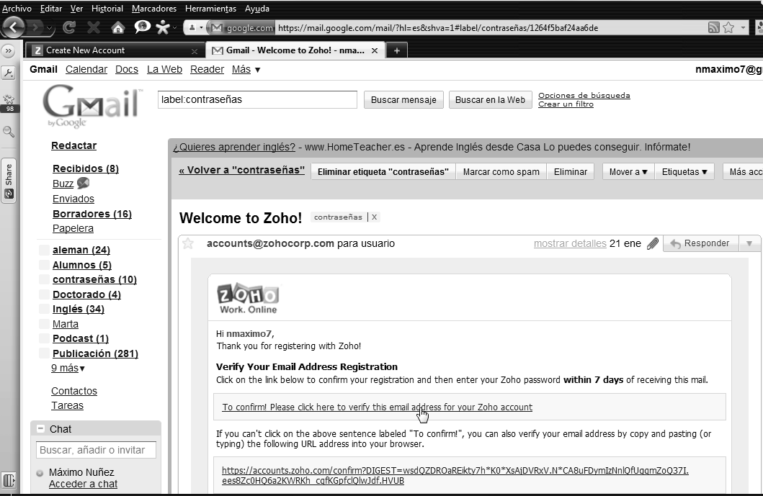Click the browser Back arrow button
This screenshot has width=763, height=496.
pyautogui.click(x=14, y=28)
